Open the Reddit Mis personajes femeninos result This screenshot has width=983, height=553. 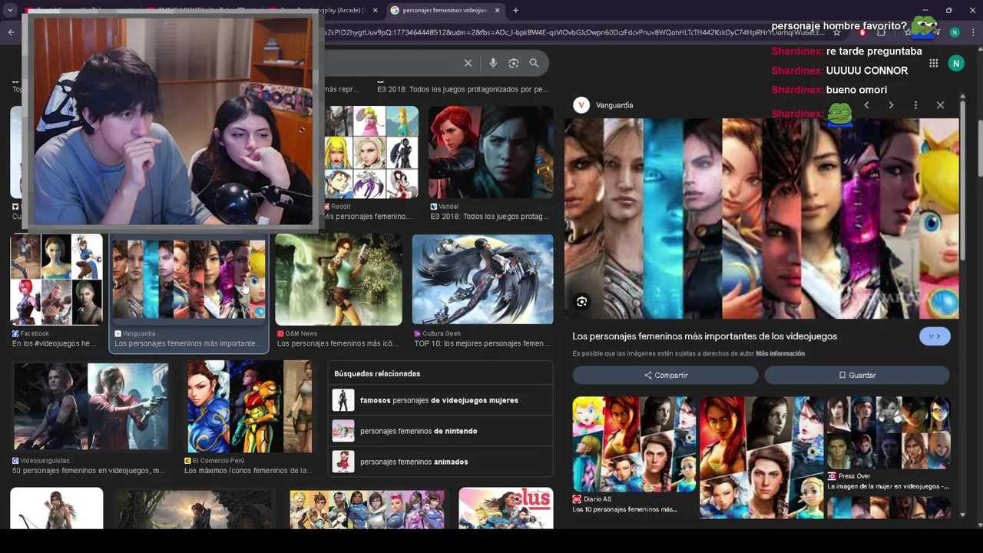click(x=371, y=152)
